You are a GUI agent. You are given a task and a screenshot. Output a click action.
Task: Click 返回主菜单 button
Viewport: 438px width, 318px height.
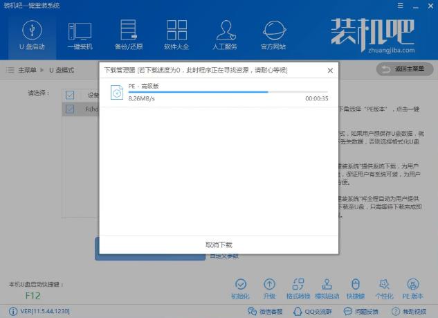pos(405,69)
